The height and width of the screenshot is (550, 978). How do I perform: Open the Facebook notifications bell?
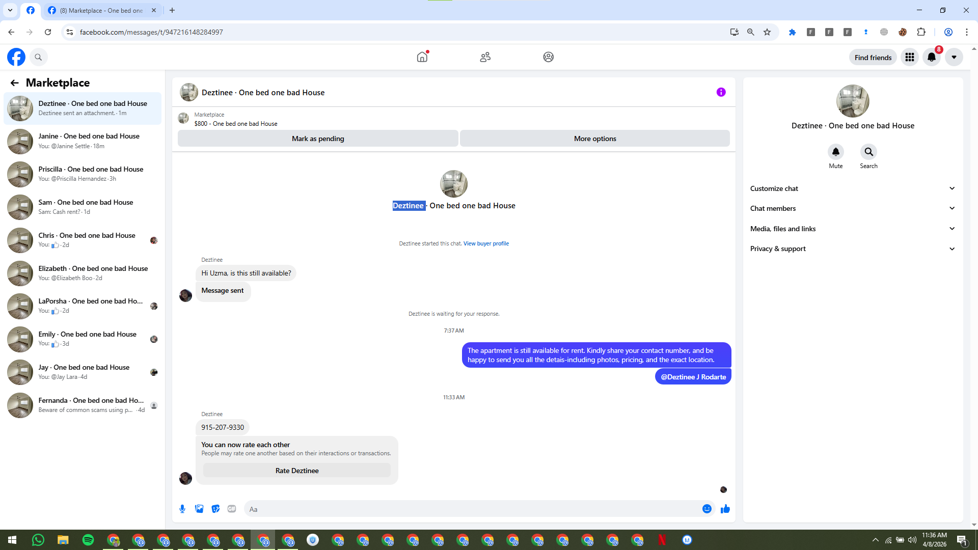coord(932,57)
